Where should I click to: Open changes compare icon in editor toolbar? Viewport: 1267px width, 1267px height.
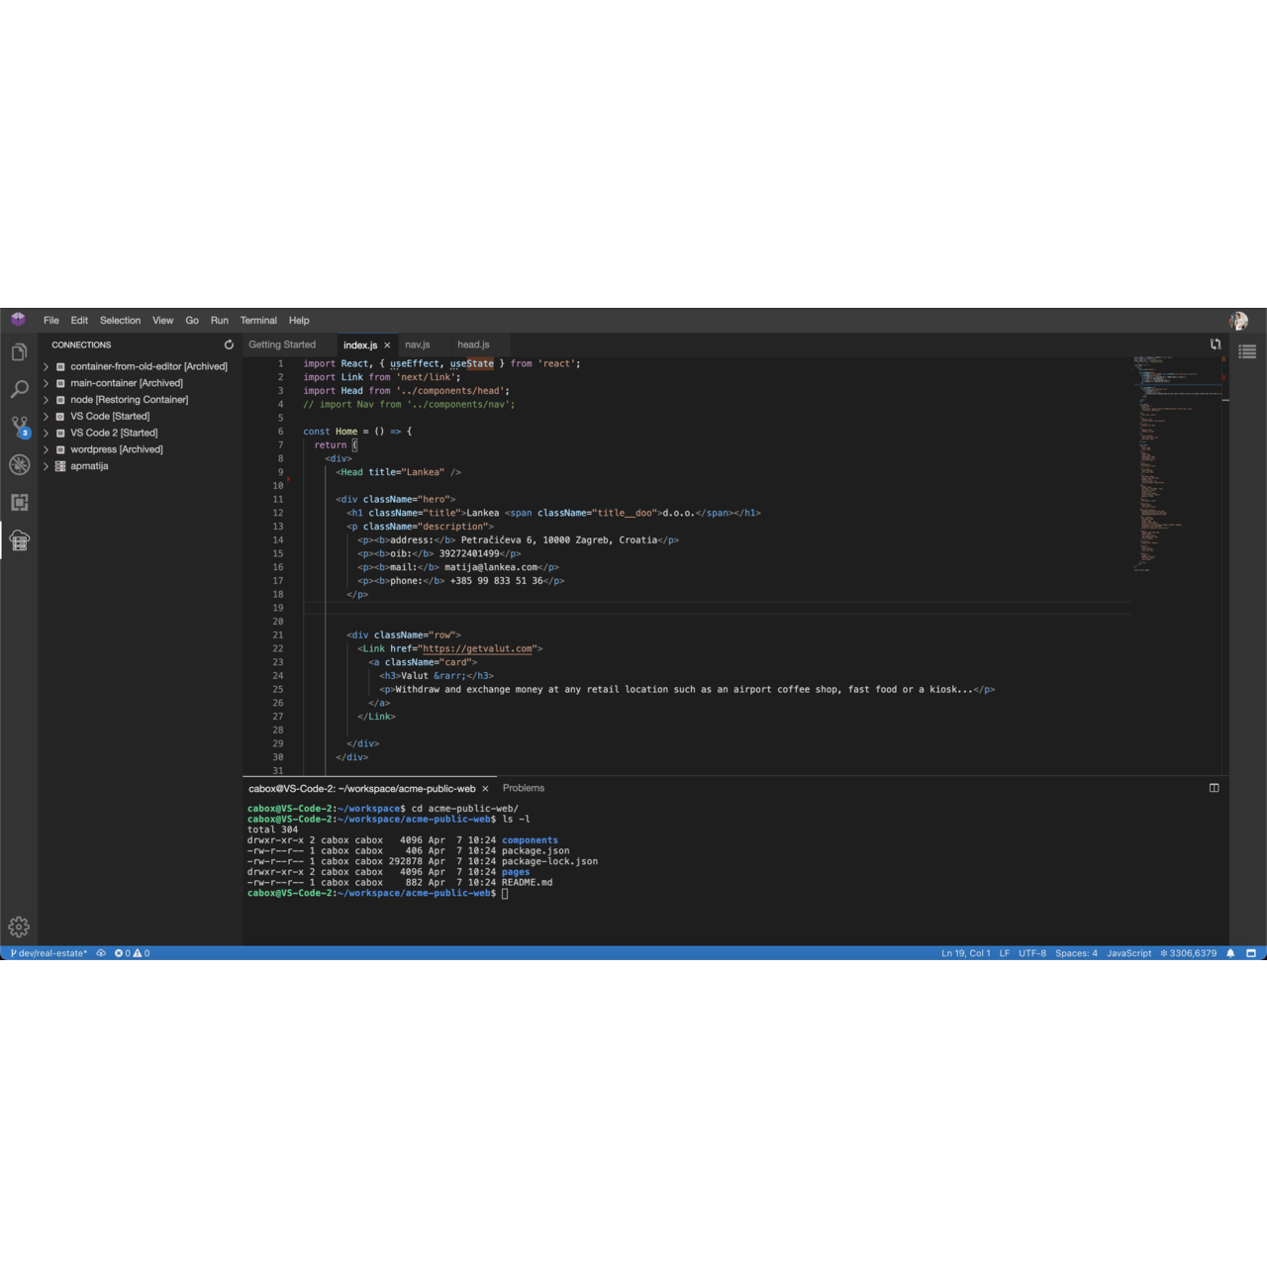click(1216, 344)
